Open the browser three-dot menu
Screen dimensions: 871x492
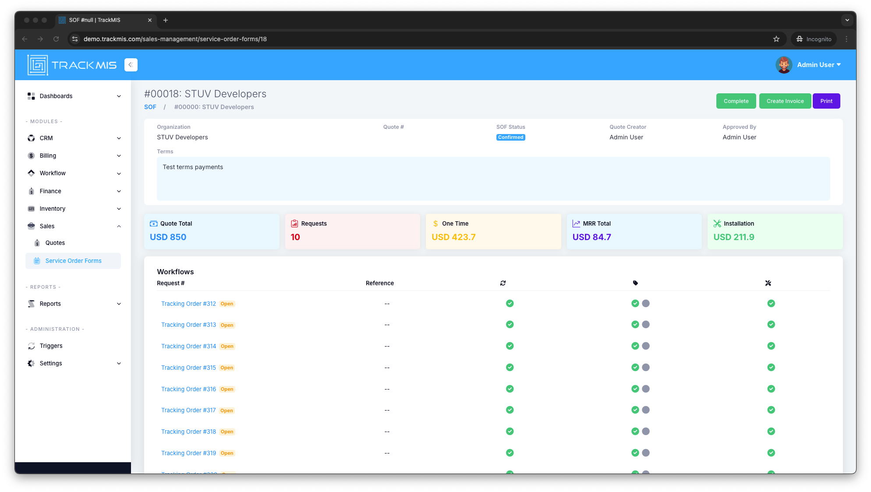click(846, 39)
